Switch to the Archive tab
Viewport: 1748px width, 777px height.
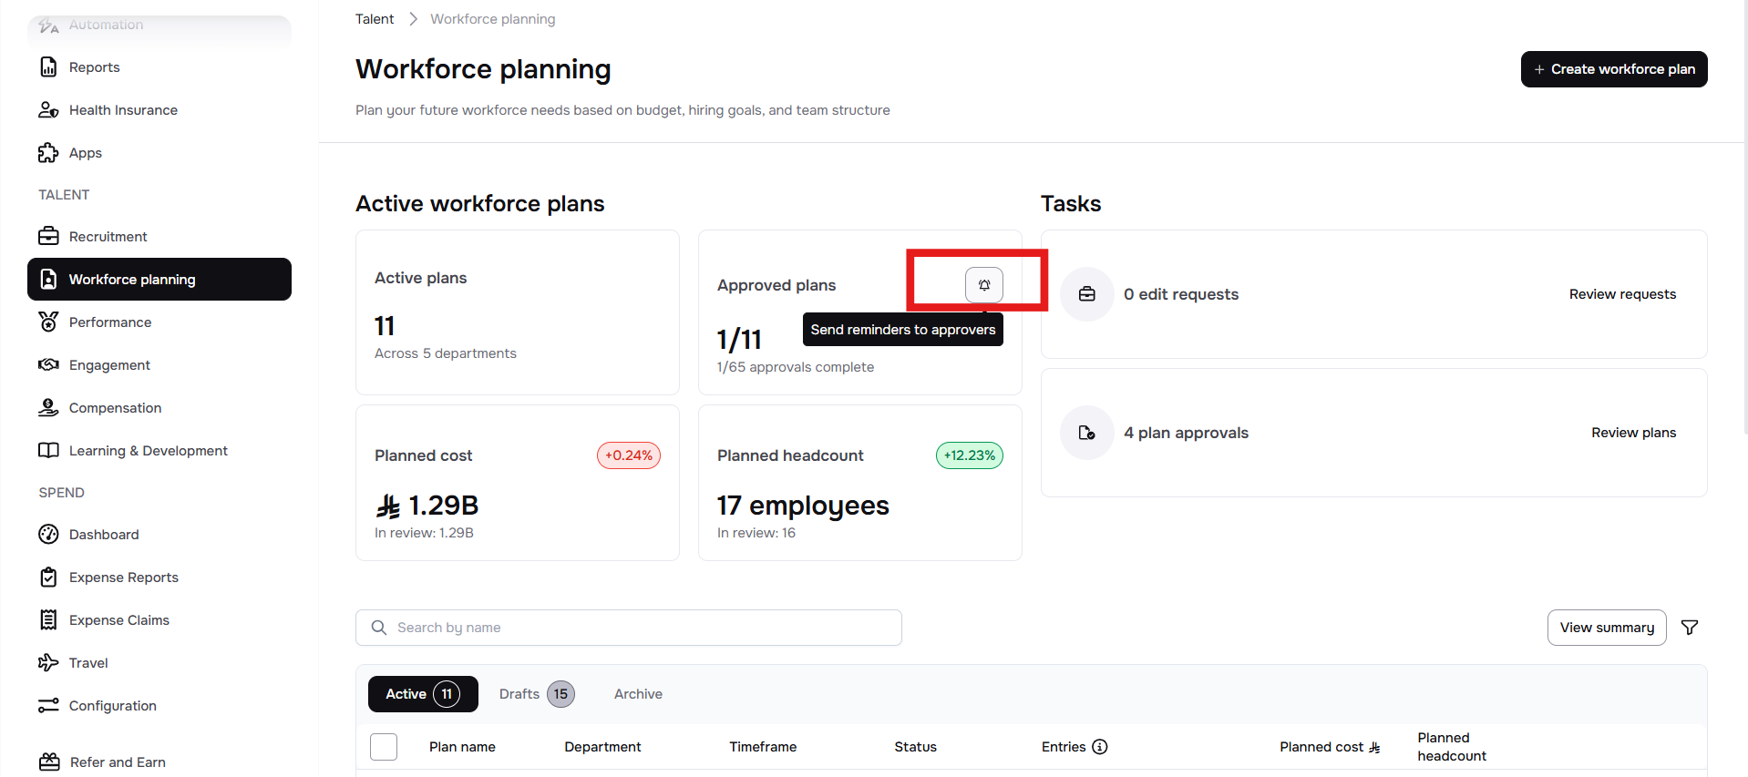[638, 694]
